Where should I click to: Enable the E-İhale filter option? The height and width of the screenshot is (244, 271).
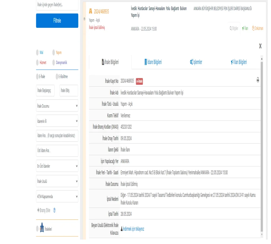(x=37, y=76)
